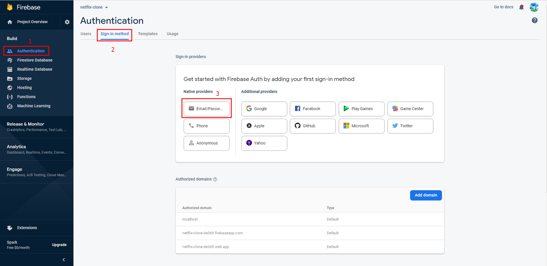Open the user account avatar

(534, 7)
